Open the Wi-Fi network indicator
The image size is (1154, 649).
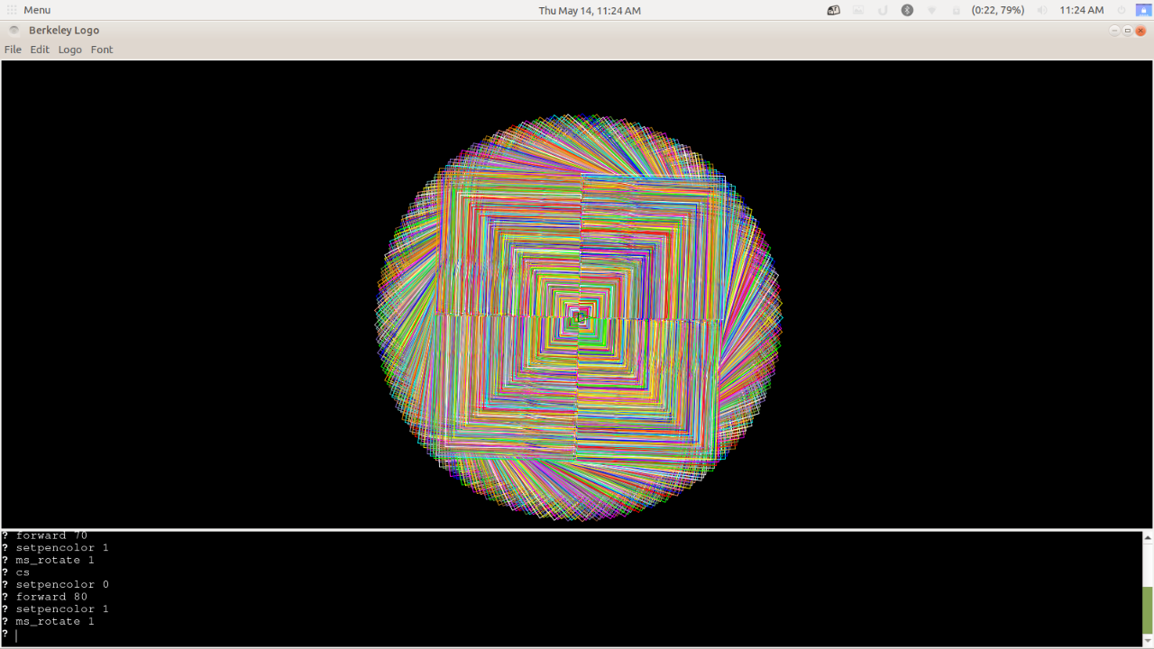click(931, 10)
